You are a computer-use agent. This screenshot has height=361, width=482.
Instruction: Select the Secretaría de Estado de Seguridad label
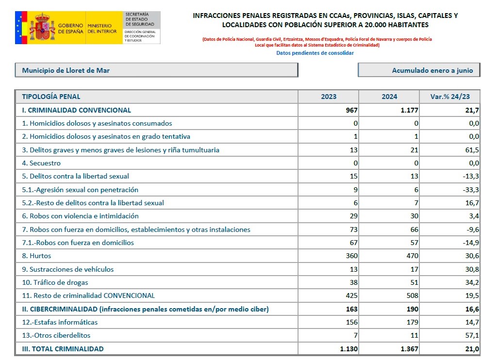pos(140,19)
